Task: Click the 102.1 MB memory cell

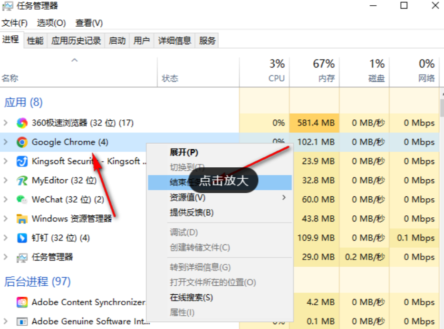Action: point(314,142)
